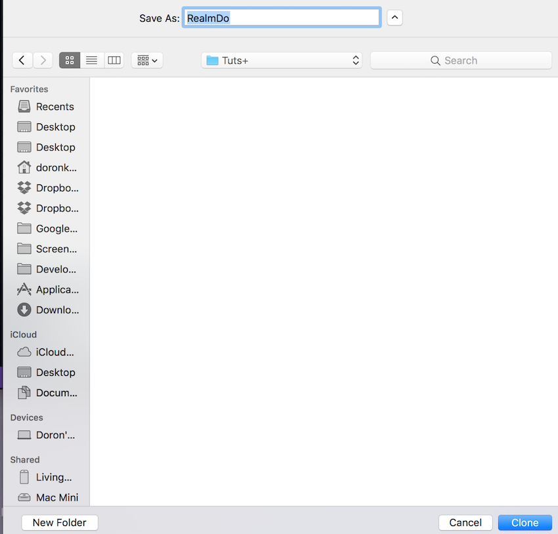Switch to icon grid view
The image size is (558, 534).
[70, 60]
